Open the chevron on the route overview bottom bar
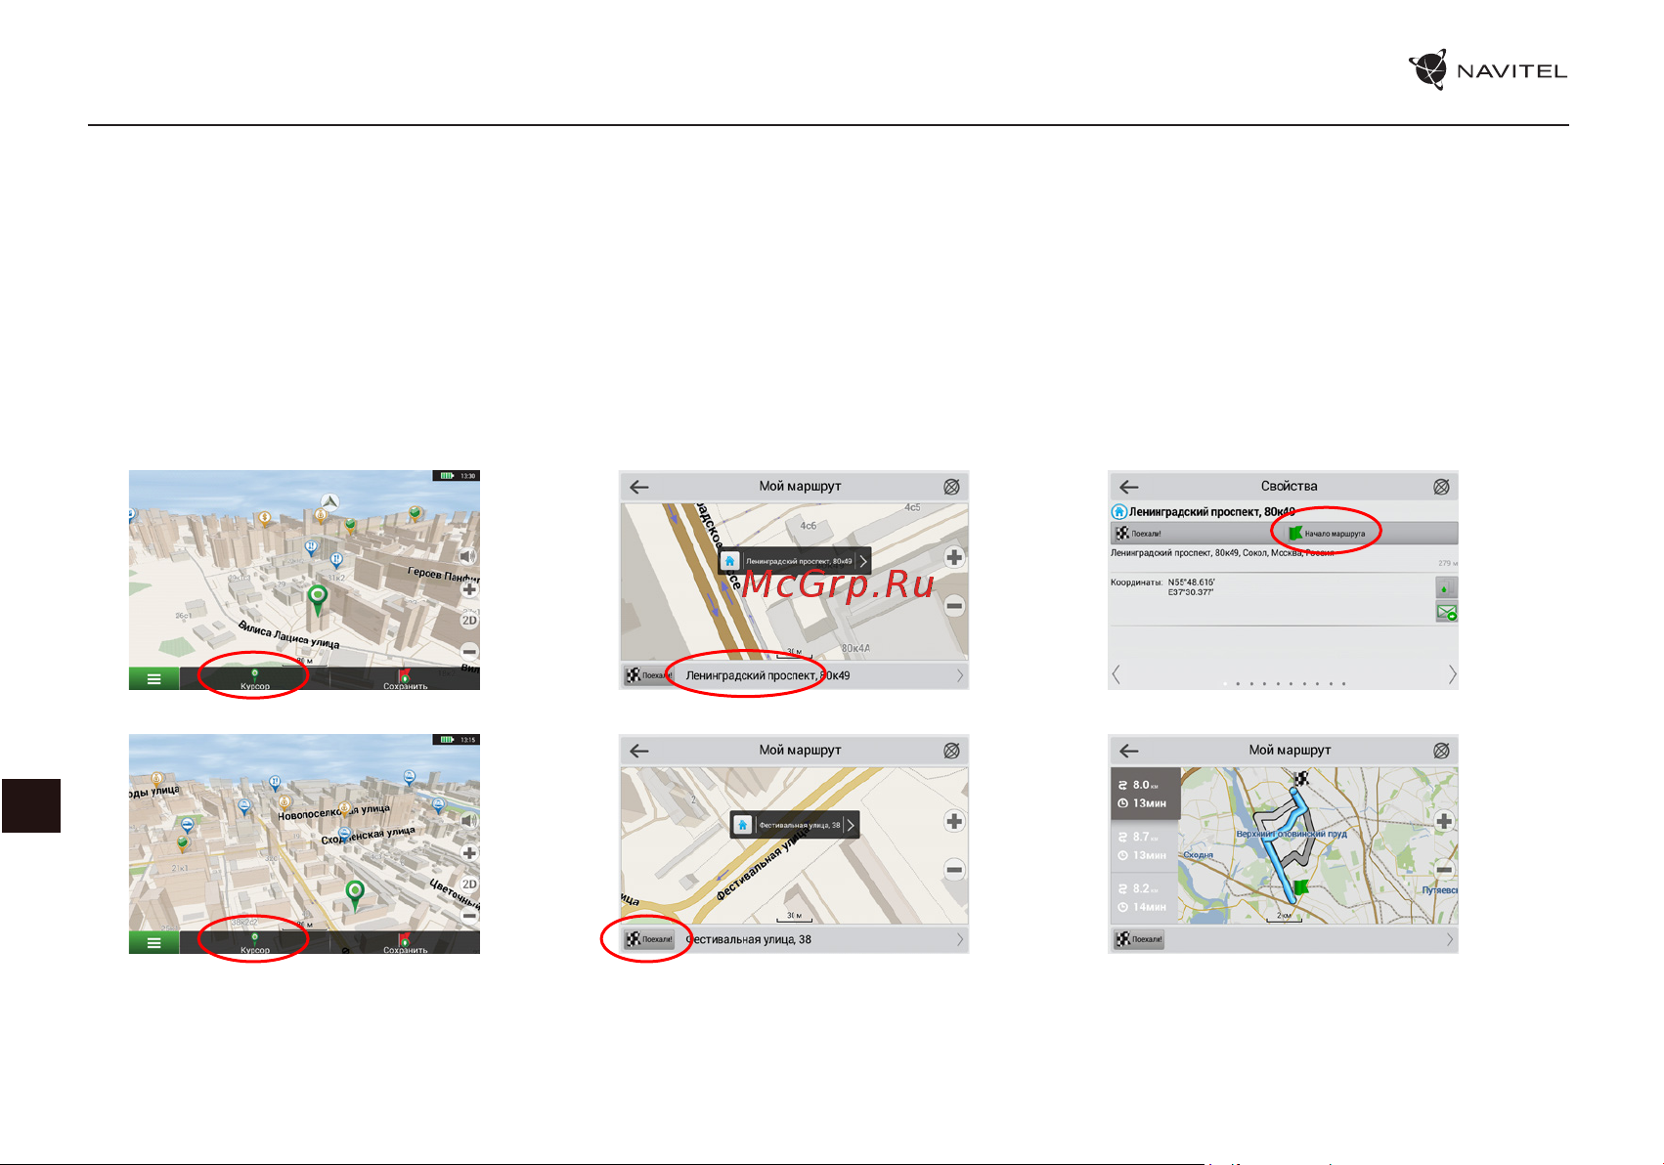 [x=1449, y=939]
